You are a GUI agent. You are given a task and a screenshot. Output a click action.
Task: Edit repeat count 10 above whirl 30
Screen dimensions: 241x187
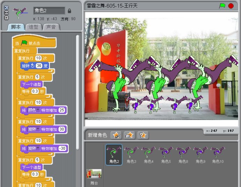pos(38,121)
